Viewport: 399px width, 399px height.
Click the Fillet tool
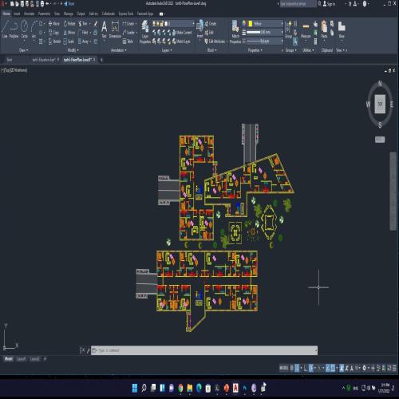[x=83, y=33]
